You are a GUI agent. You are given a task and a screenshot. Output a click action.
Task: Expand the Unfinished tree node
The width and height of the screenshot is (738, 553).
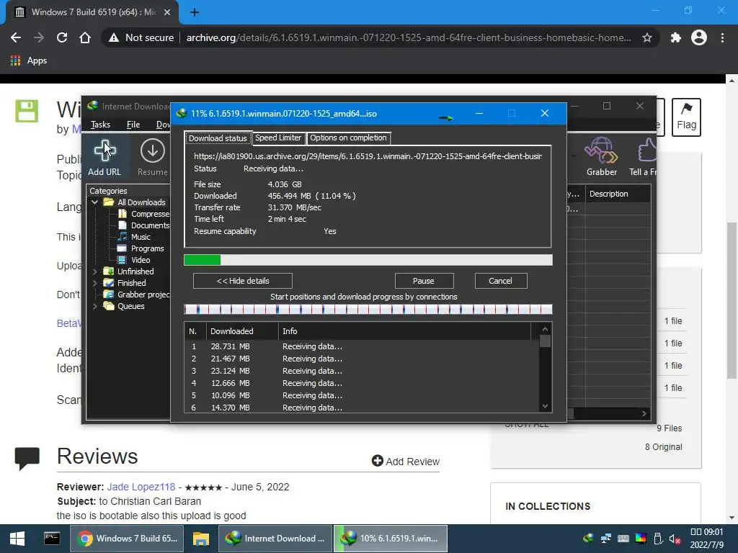pyautogui.click(x=94, y=271)
